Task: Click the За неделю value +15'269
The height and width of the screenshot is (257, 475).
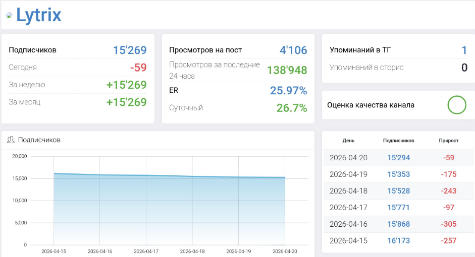Action: tap(126, 85)
